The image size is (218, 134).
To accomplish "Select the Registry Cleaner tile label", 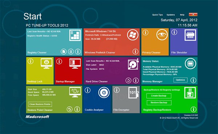I will tap(37, 53).
